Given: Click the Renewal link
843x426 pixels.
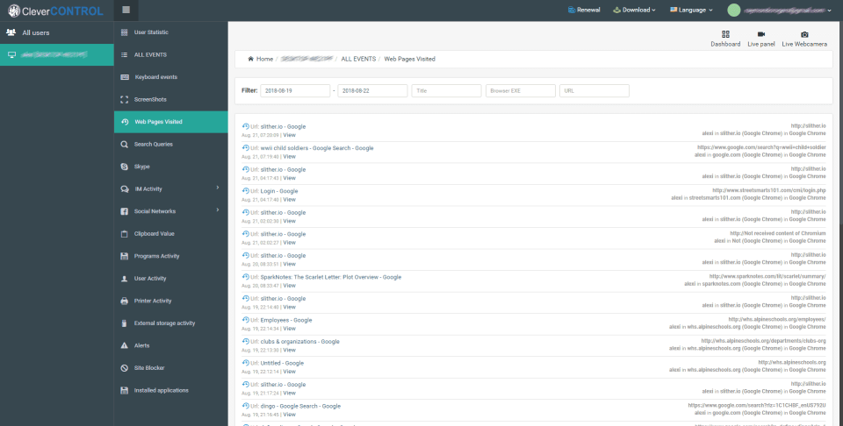Looking at the screenshot, I should (x=584, y=10).
